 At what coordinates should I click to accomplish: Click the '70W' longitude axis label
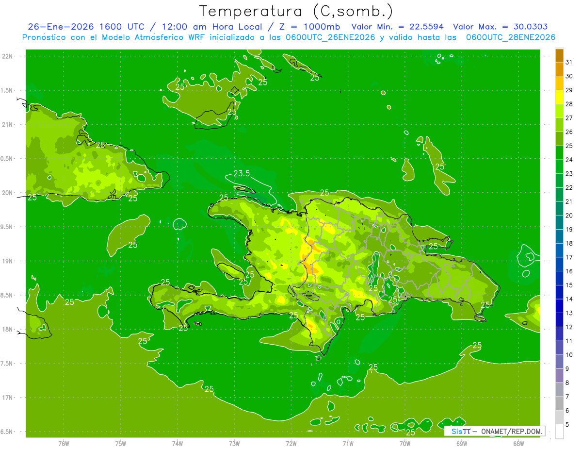tap(405, 444)
